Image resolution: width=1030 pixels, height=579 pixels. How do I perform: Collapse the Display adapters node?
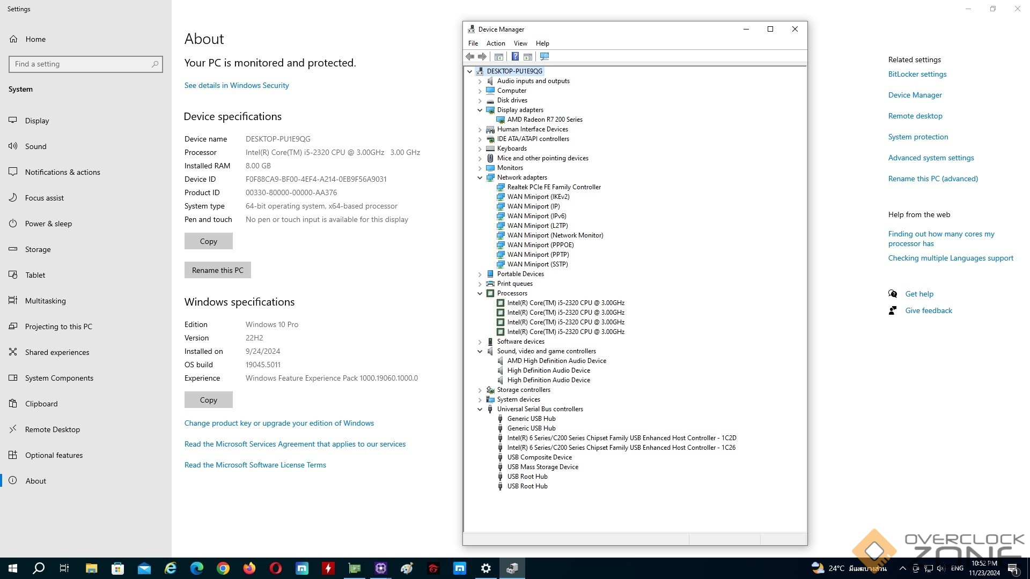[x=480, y=110]
